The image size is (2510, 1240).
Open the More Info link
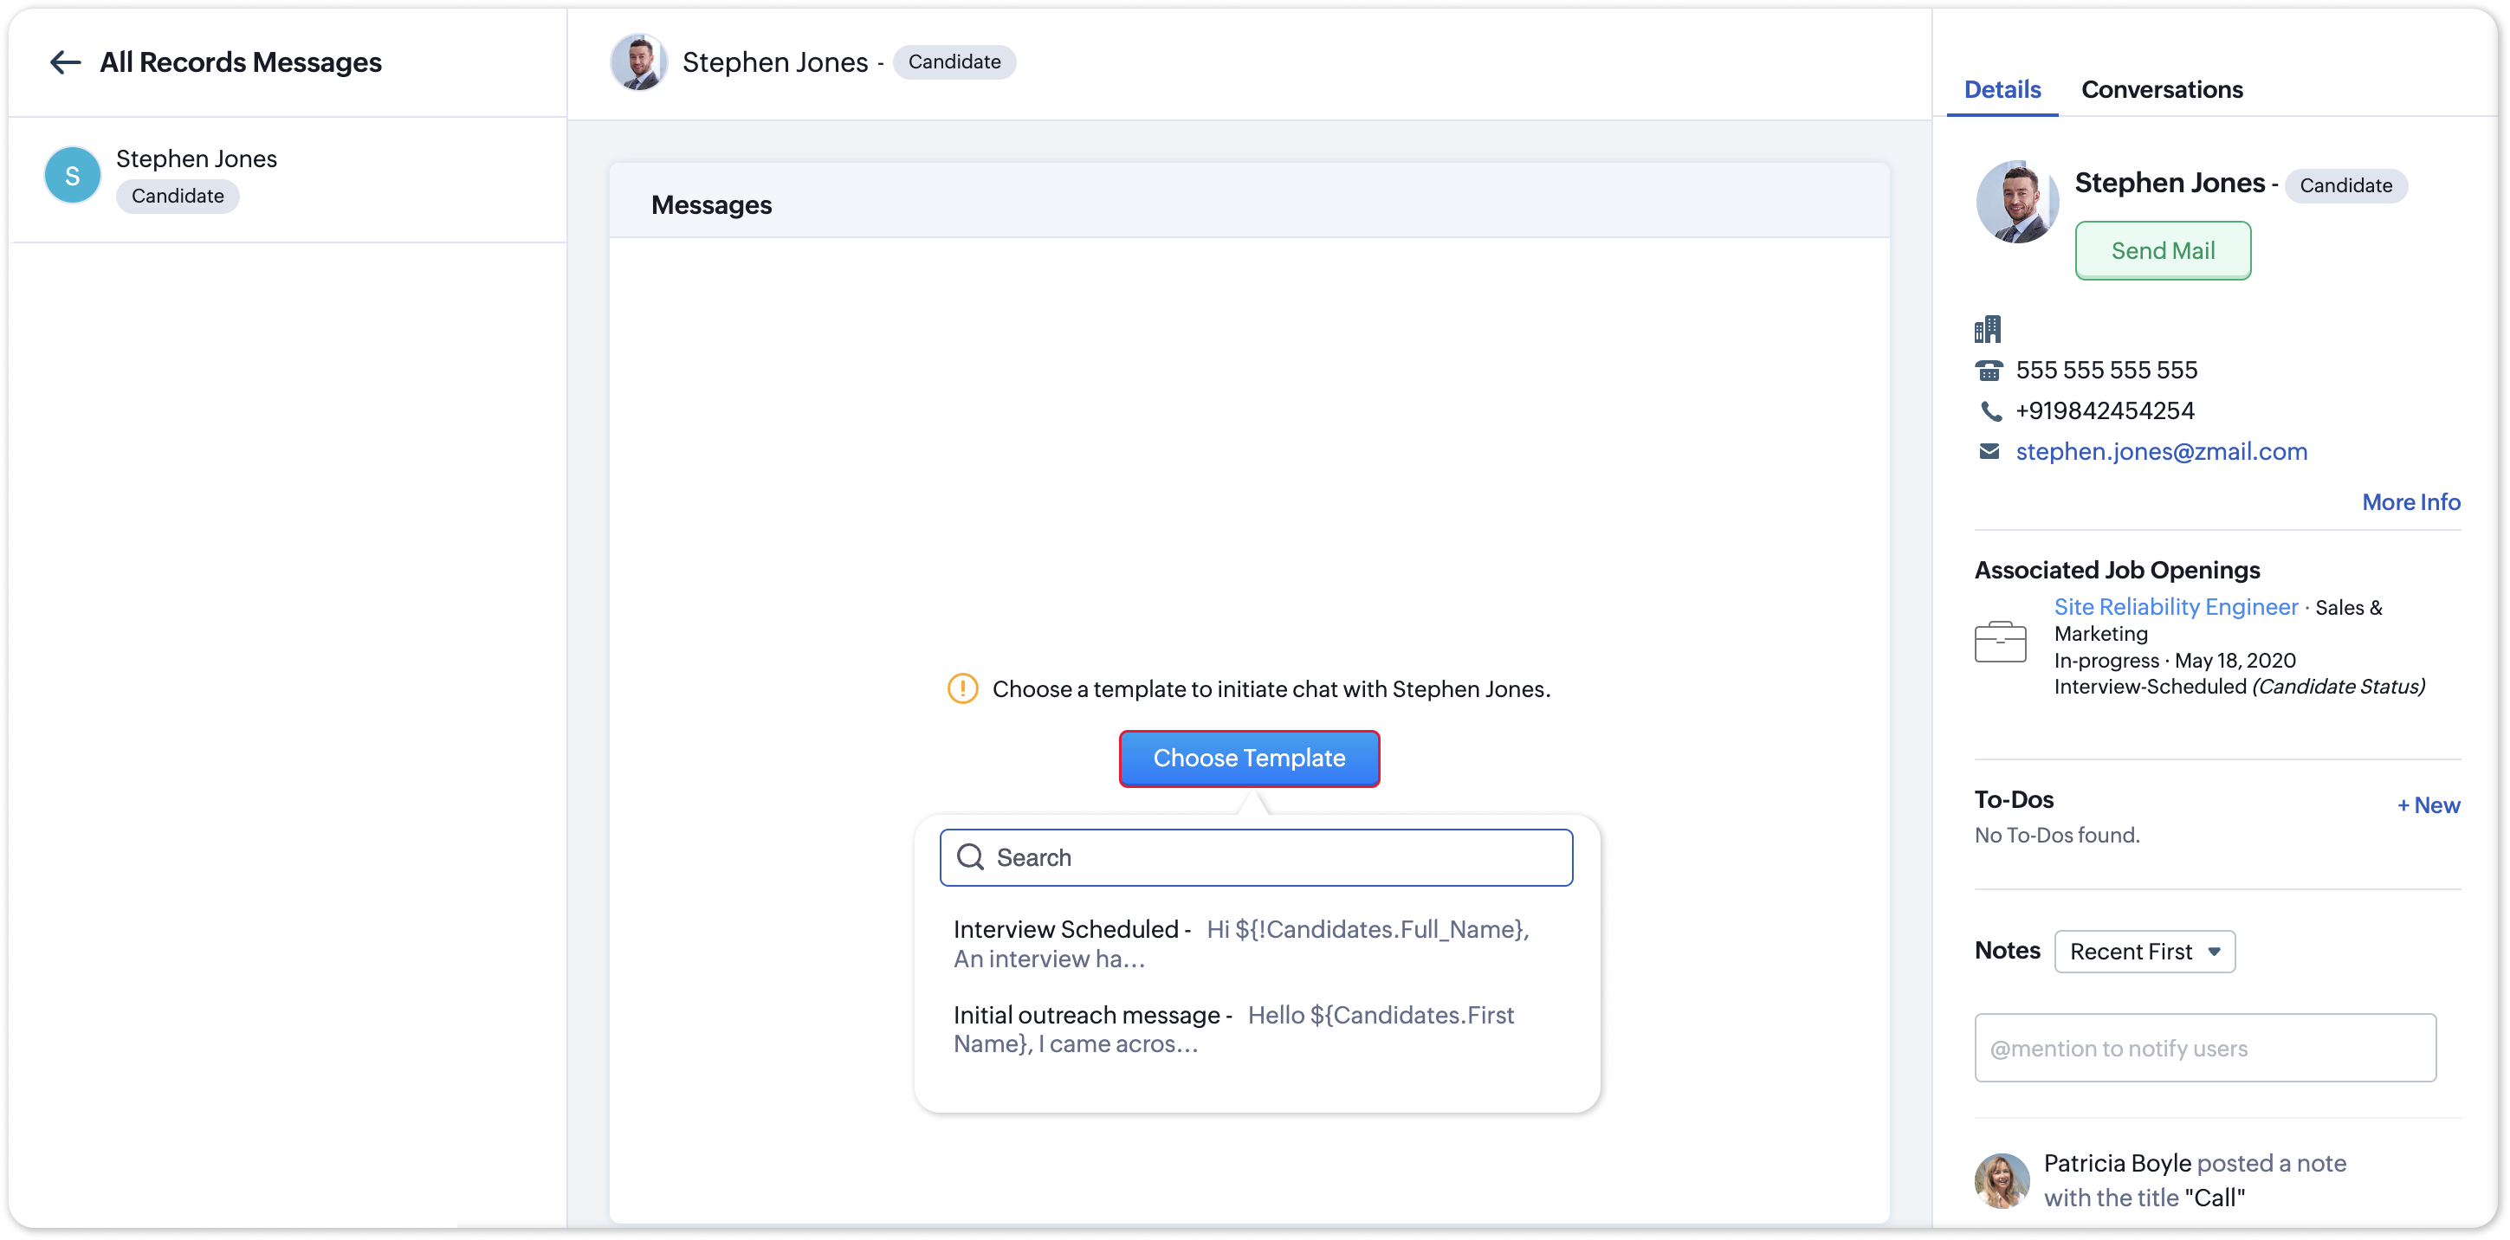coord(2410,502)
